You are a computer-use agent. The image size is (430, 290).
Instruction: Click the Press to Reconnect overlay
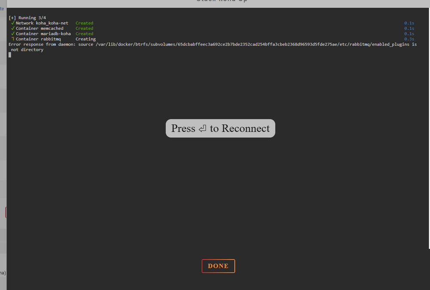click(220, 128)
